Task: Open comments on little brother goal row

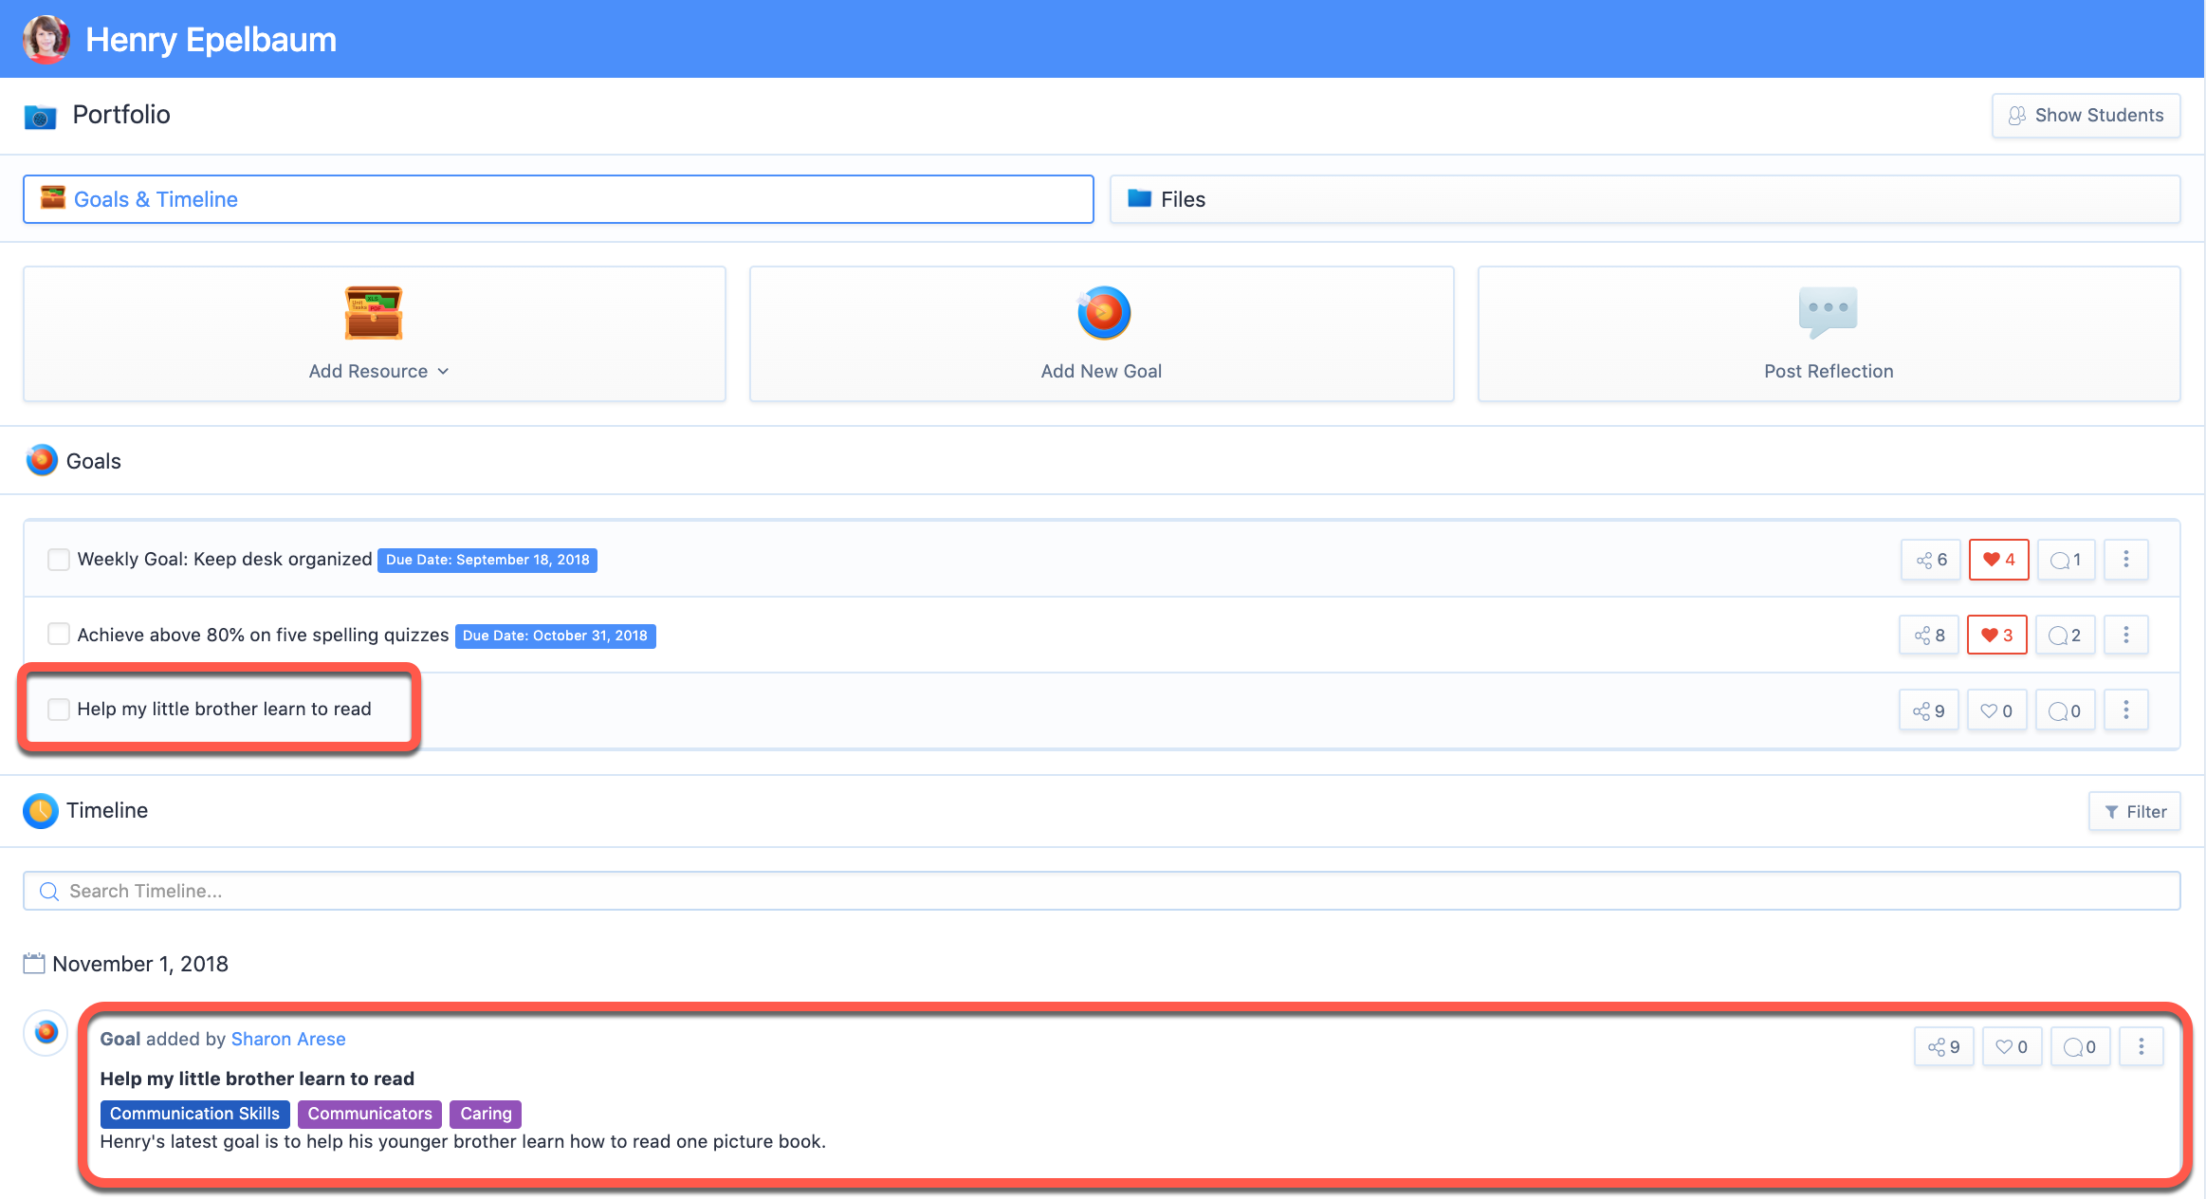Action: coord(2065,710)
